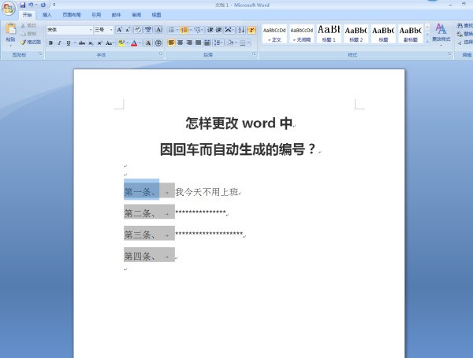The image size is (473, 358).
Task: Toggle the numbered list button
Action: [x=184, y=30]
